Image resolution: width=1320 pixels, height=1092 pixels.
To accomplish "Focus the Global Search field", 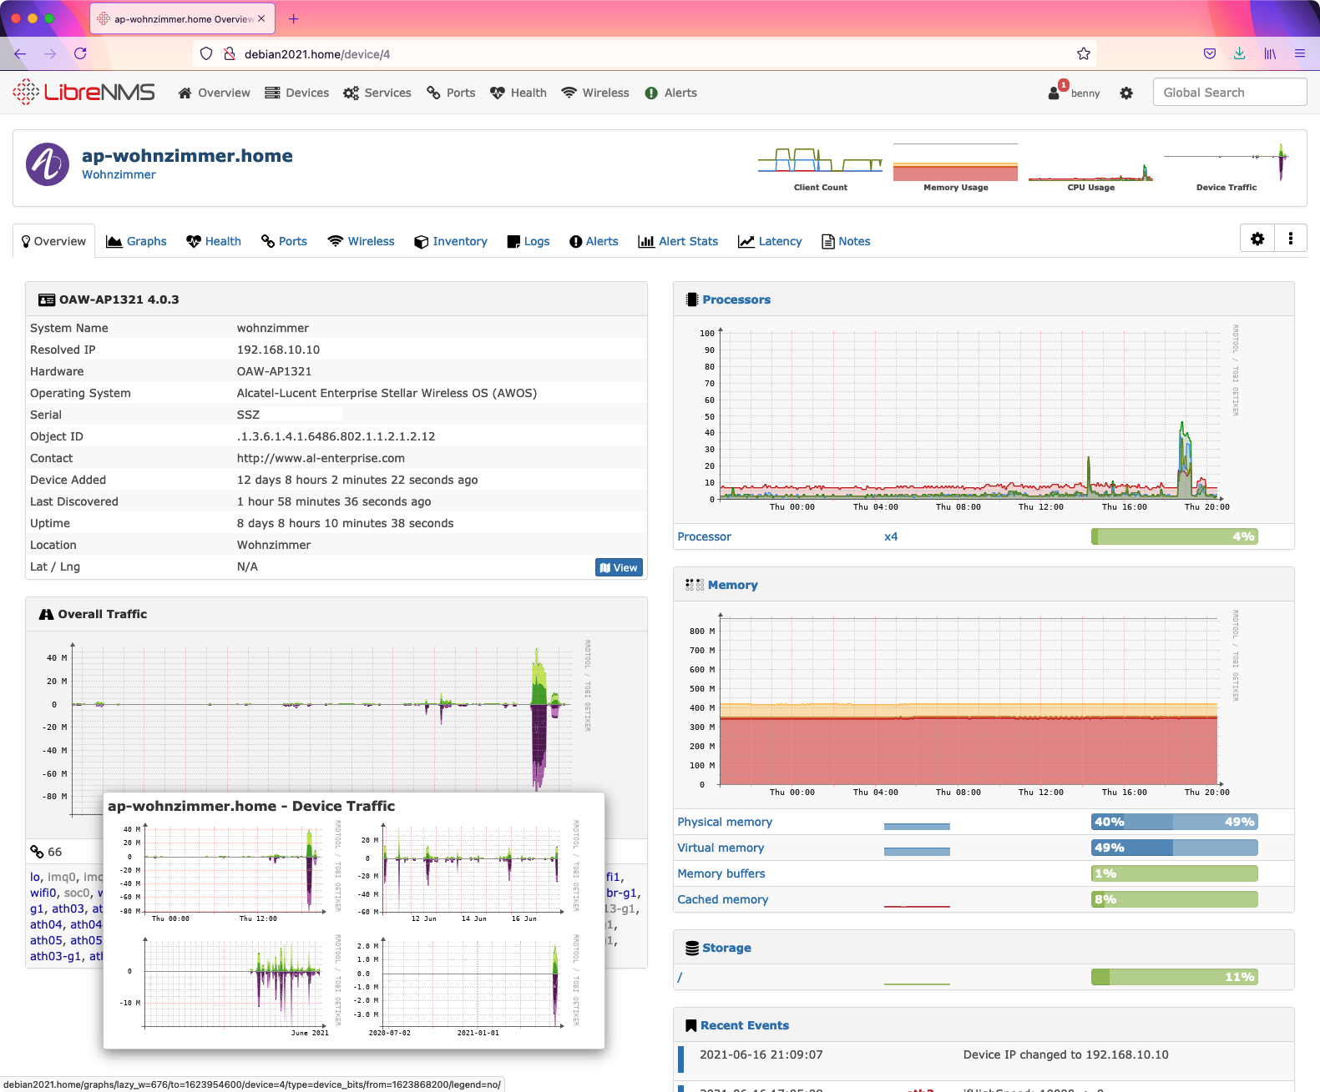I will pos(1229,93).
